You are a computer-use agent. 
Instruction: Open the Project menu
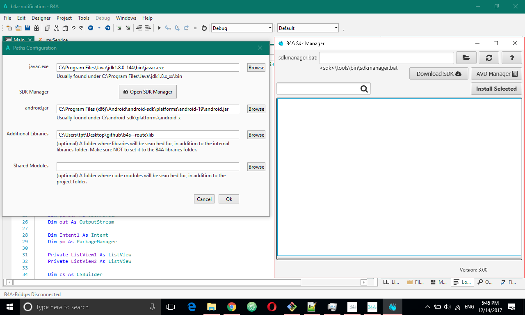(x=64, y=18)
